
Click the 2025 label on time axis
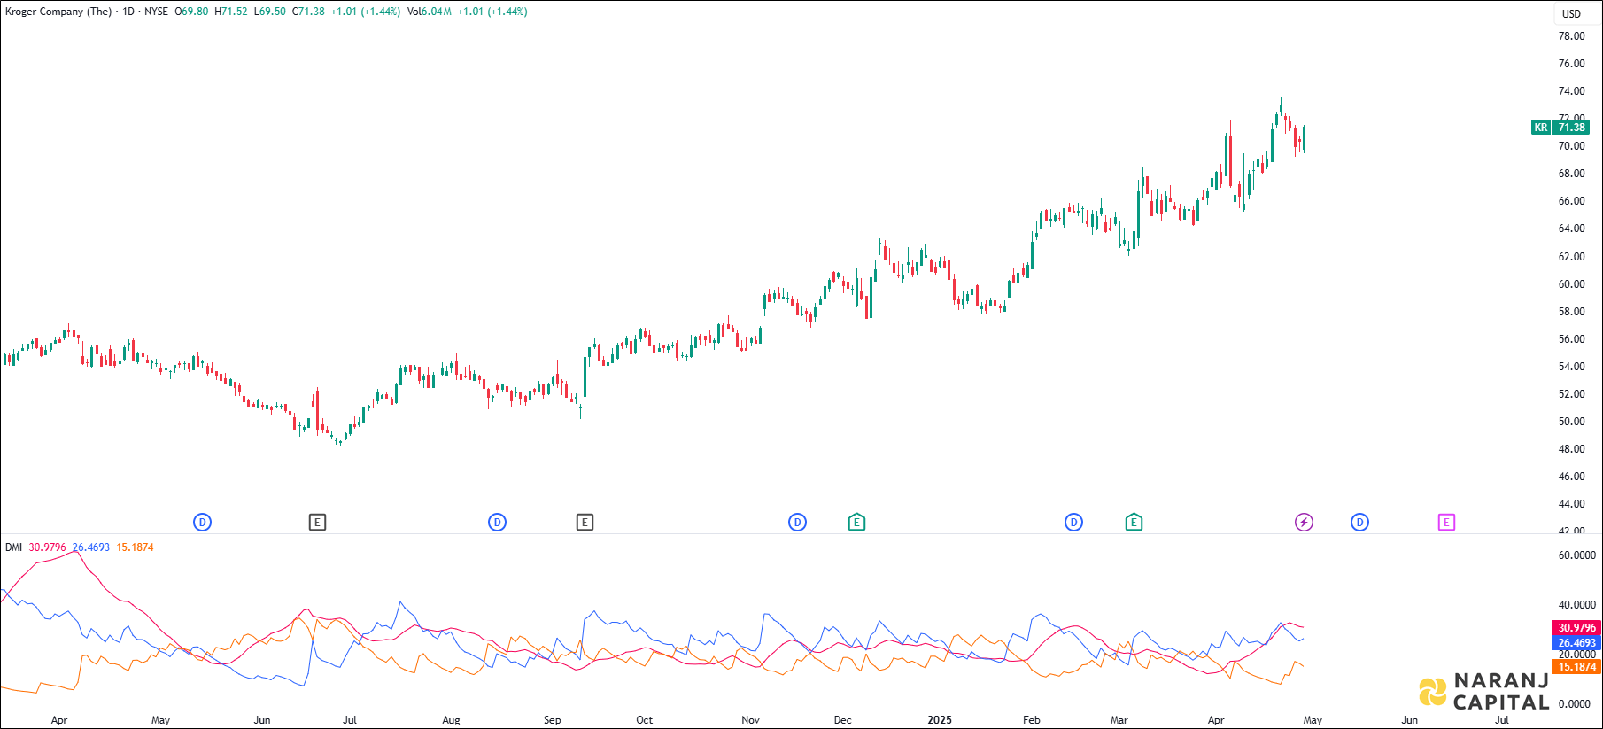pos(939,720)
